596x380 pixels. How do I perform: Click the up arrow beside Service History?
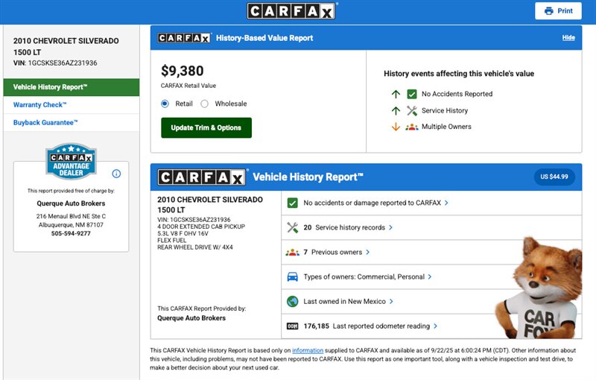pos(396,110)
